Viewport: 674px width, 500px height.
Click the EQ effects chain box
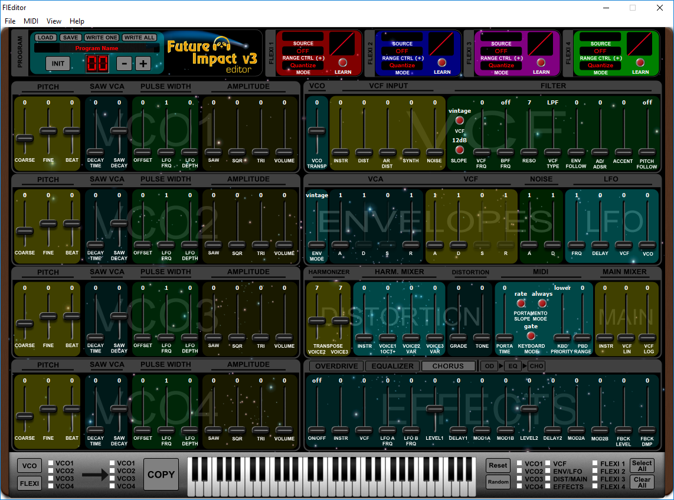coord(513,366)
